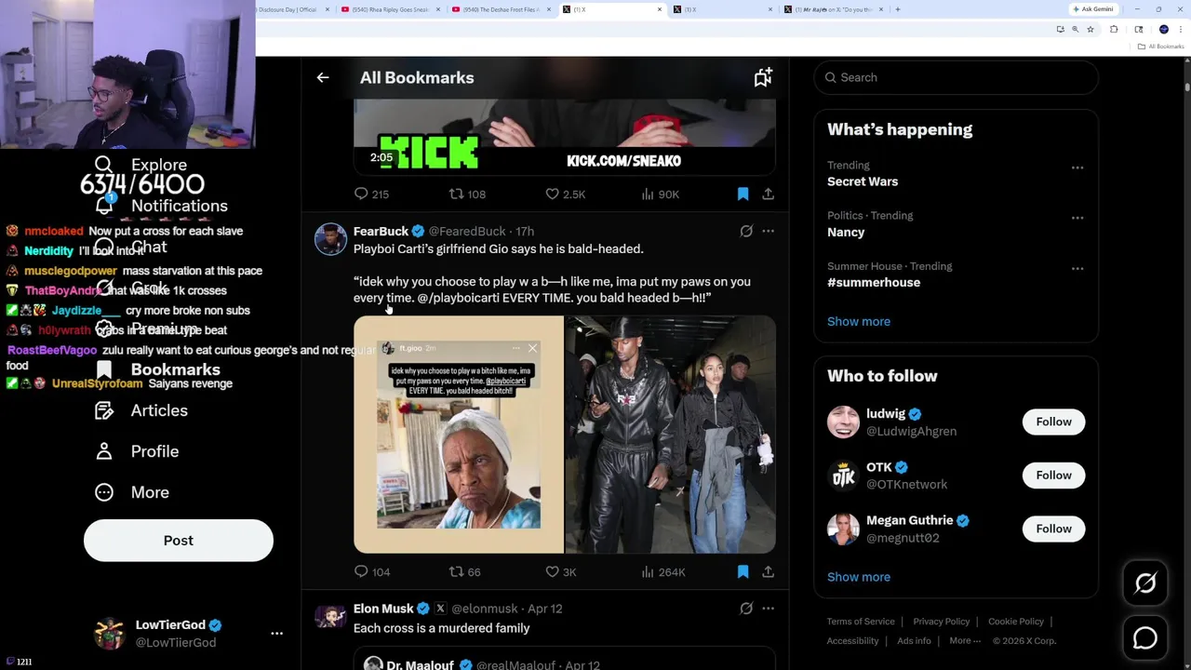Show more under Who to follow

pos(859,577)
